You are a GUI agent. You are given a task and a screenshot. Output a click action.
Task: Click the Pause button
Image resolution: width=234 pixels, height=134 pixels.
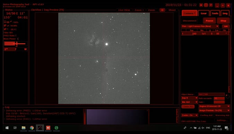coord(209,21)
